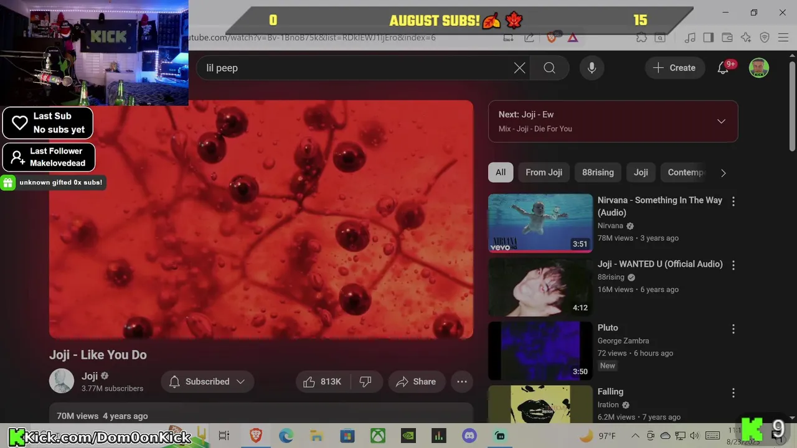The width and height of the screenshot is (797, 448).
Task: Start voice search with microphone
Action: (592, 68)
